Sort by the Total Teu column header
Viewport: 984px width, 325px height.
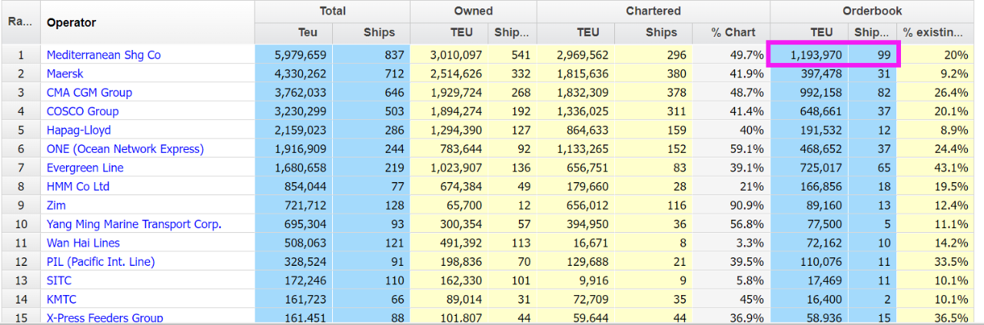307,32
